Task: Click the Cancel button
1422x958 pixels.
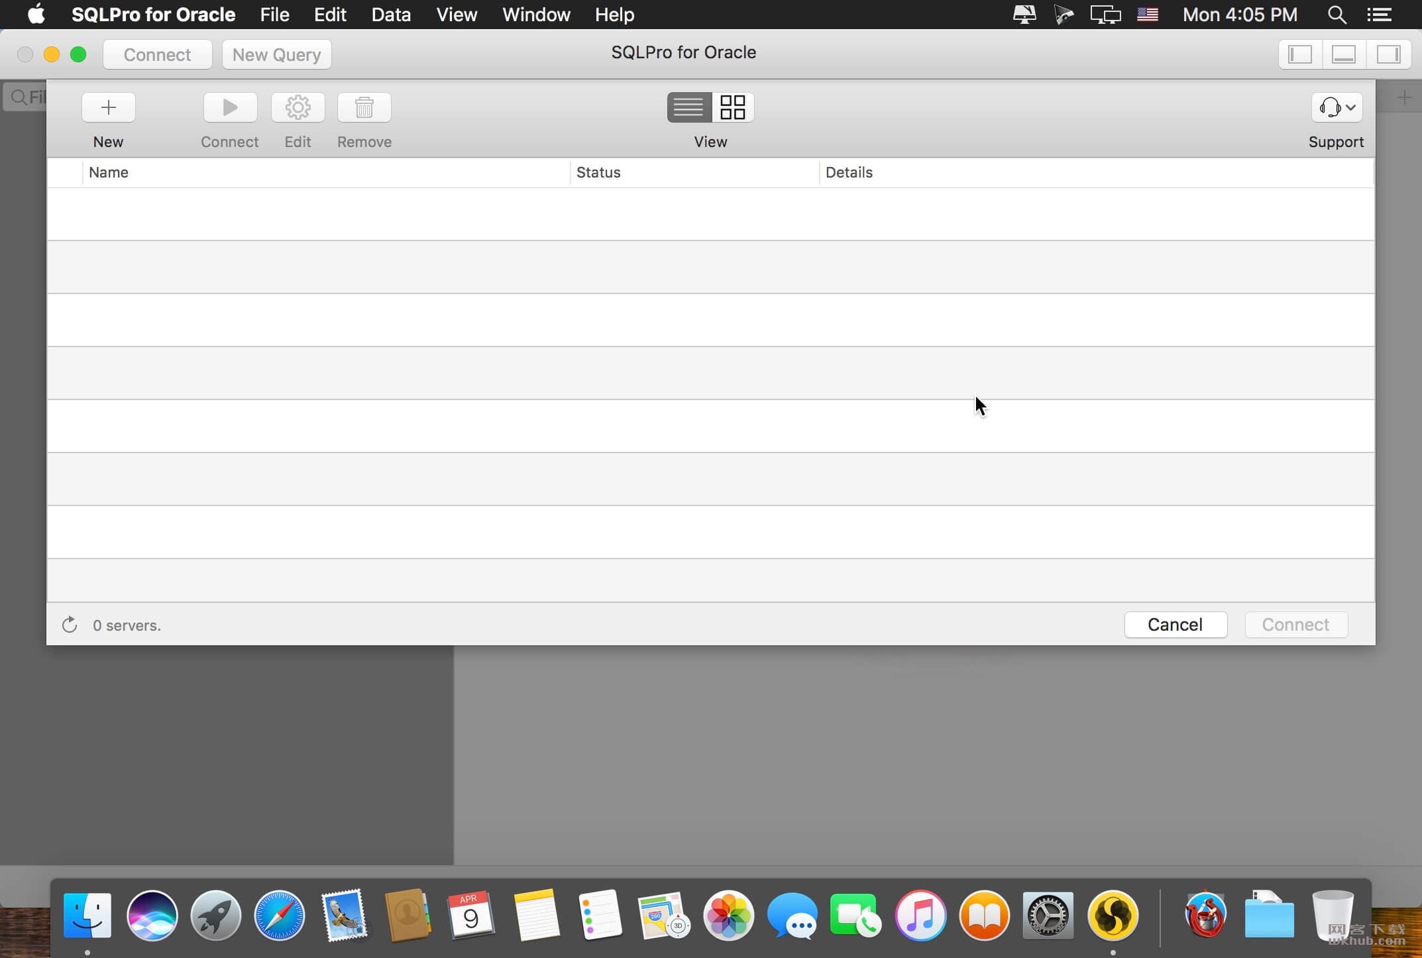Action: [x=1176, y=625]
